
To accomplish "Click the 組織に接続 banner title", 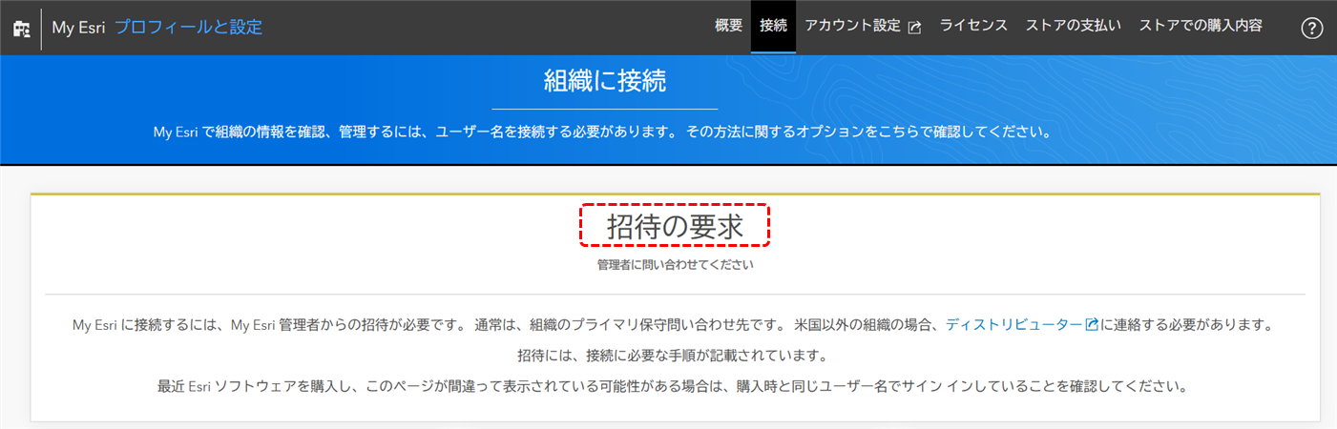I will pos(605,80).
